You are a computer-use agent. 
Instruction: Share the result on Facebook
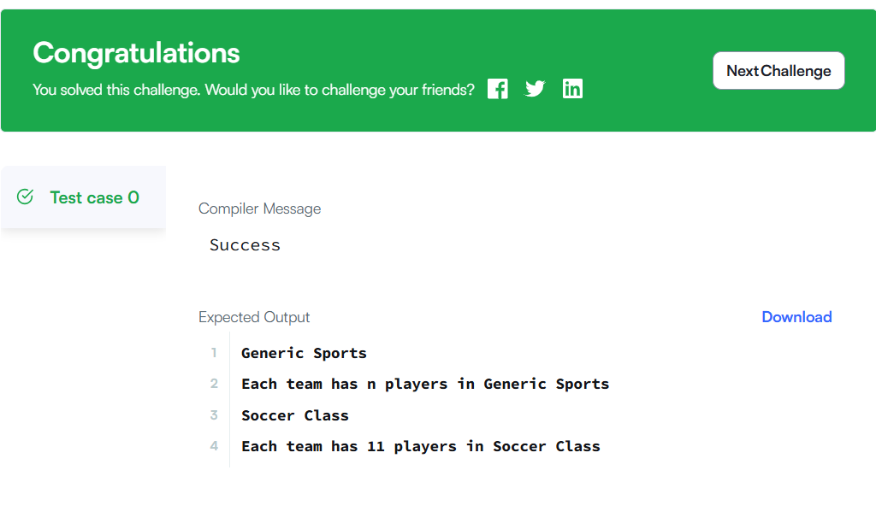click(x=497, y=89)
